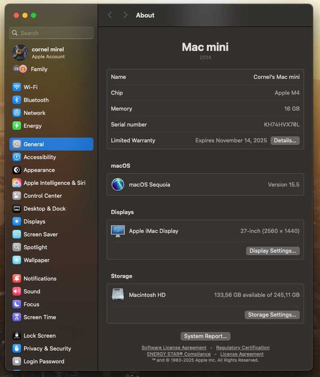Go back with the left chevron
Image resolution: width=320 pixels, height=377 pixels.
[x=110, y=15]
